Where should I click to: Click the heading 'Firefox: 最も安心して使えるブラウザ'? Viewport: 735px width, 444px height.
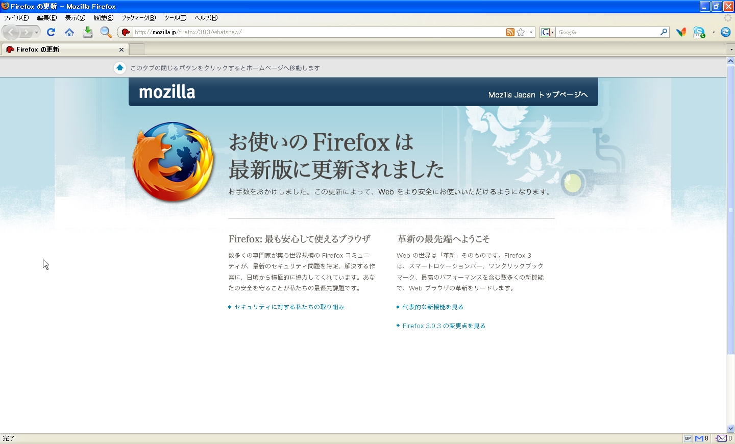pos(300,239)
